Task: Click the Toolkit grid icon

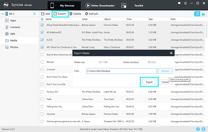Action: tap(124, 6)
